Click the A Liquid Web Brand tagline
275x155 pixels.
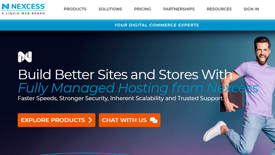23,13
